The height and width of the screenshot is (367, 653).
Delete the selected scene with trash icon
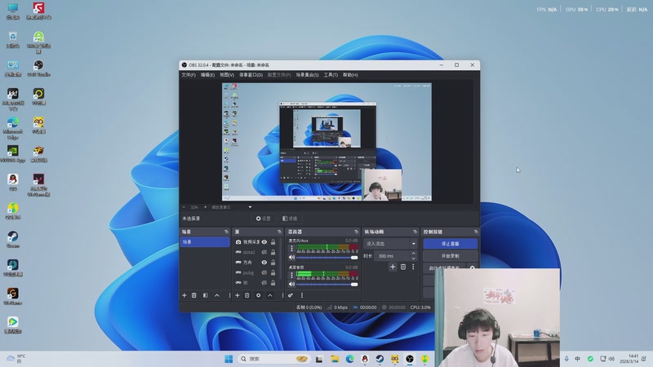194,295
